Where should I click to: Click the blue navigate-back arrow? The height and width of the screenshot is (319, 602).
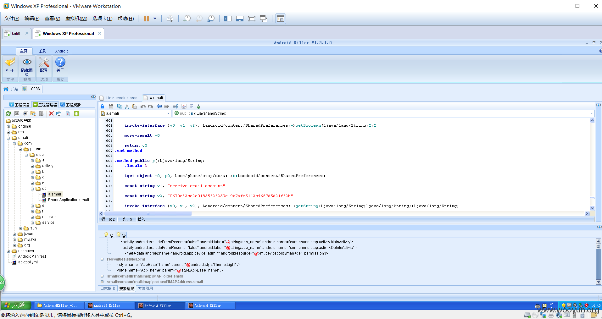(x=159, y=106)
